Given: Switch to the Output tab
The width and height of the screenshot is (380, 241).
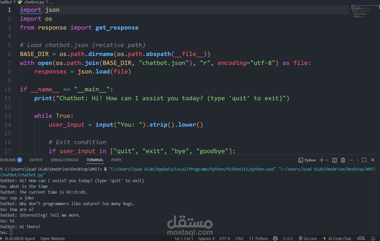Looking at the screenshot, I should pos(36,160).
